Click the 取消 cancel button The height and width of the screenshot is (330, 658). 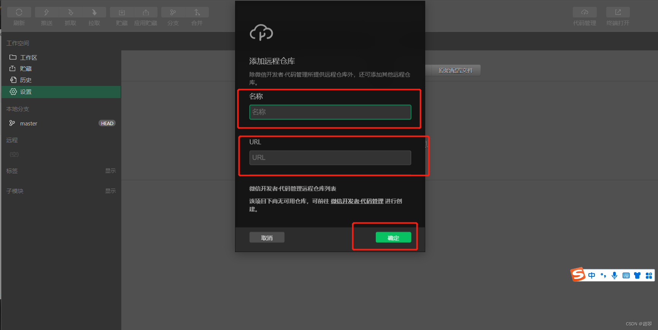[x=267, y=238]
